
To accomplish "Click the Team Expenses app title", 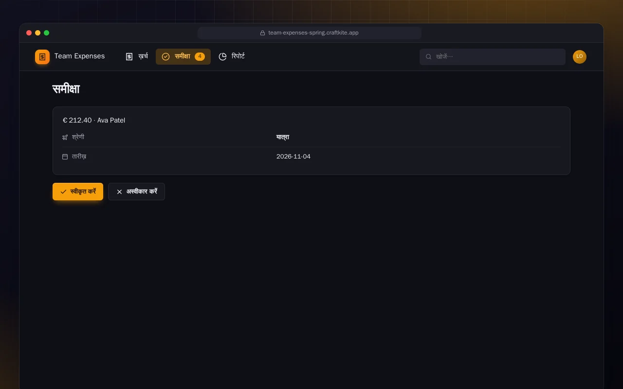I will click(79, 56).
